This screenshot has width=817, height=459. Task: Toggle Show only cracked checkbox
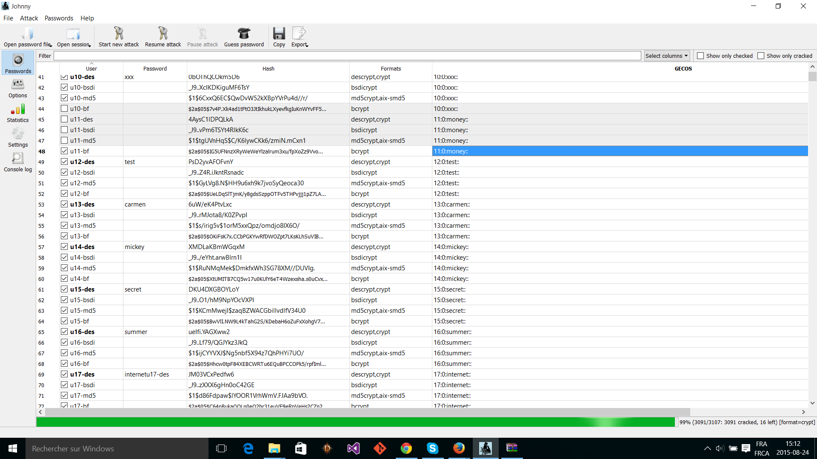761,56
